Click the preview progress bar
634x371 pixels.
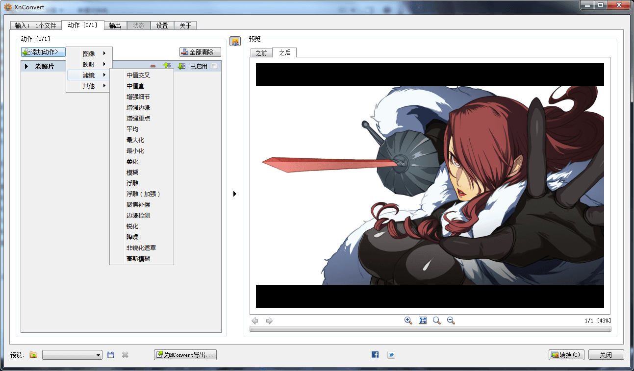click(x=430, y=329)
